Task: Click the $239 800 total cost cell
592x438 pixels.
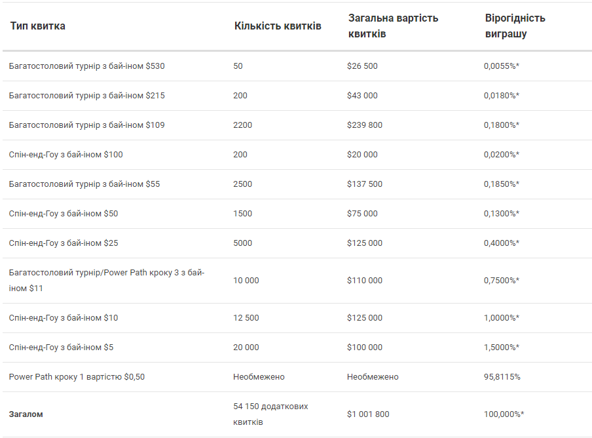Action: click(x=365, y=125)
